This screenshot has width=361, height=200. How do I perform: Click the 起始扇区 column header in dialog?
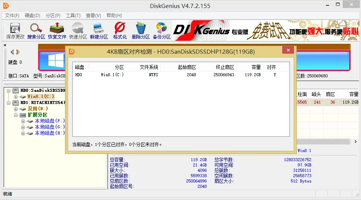point(179,67)
